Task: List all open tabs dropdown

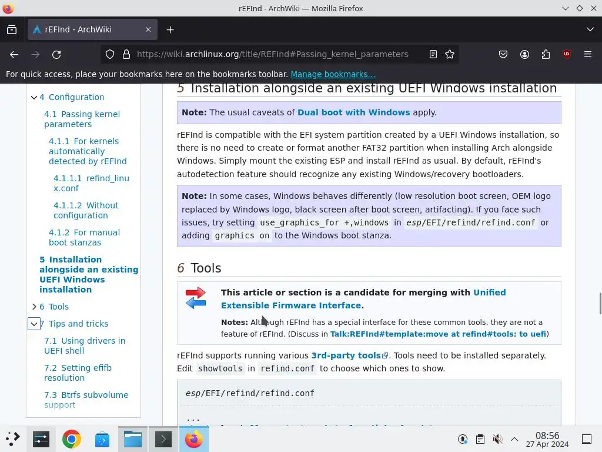Action: tap(590, 29)
